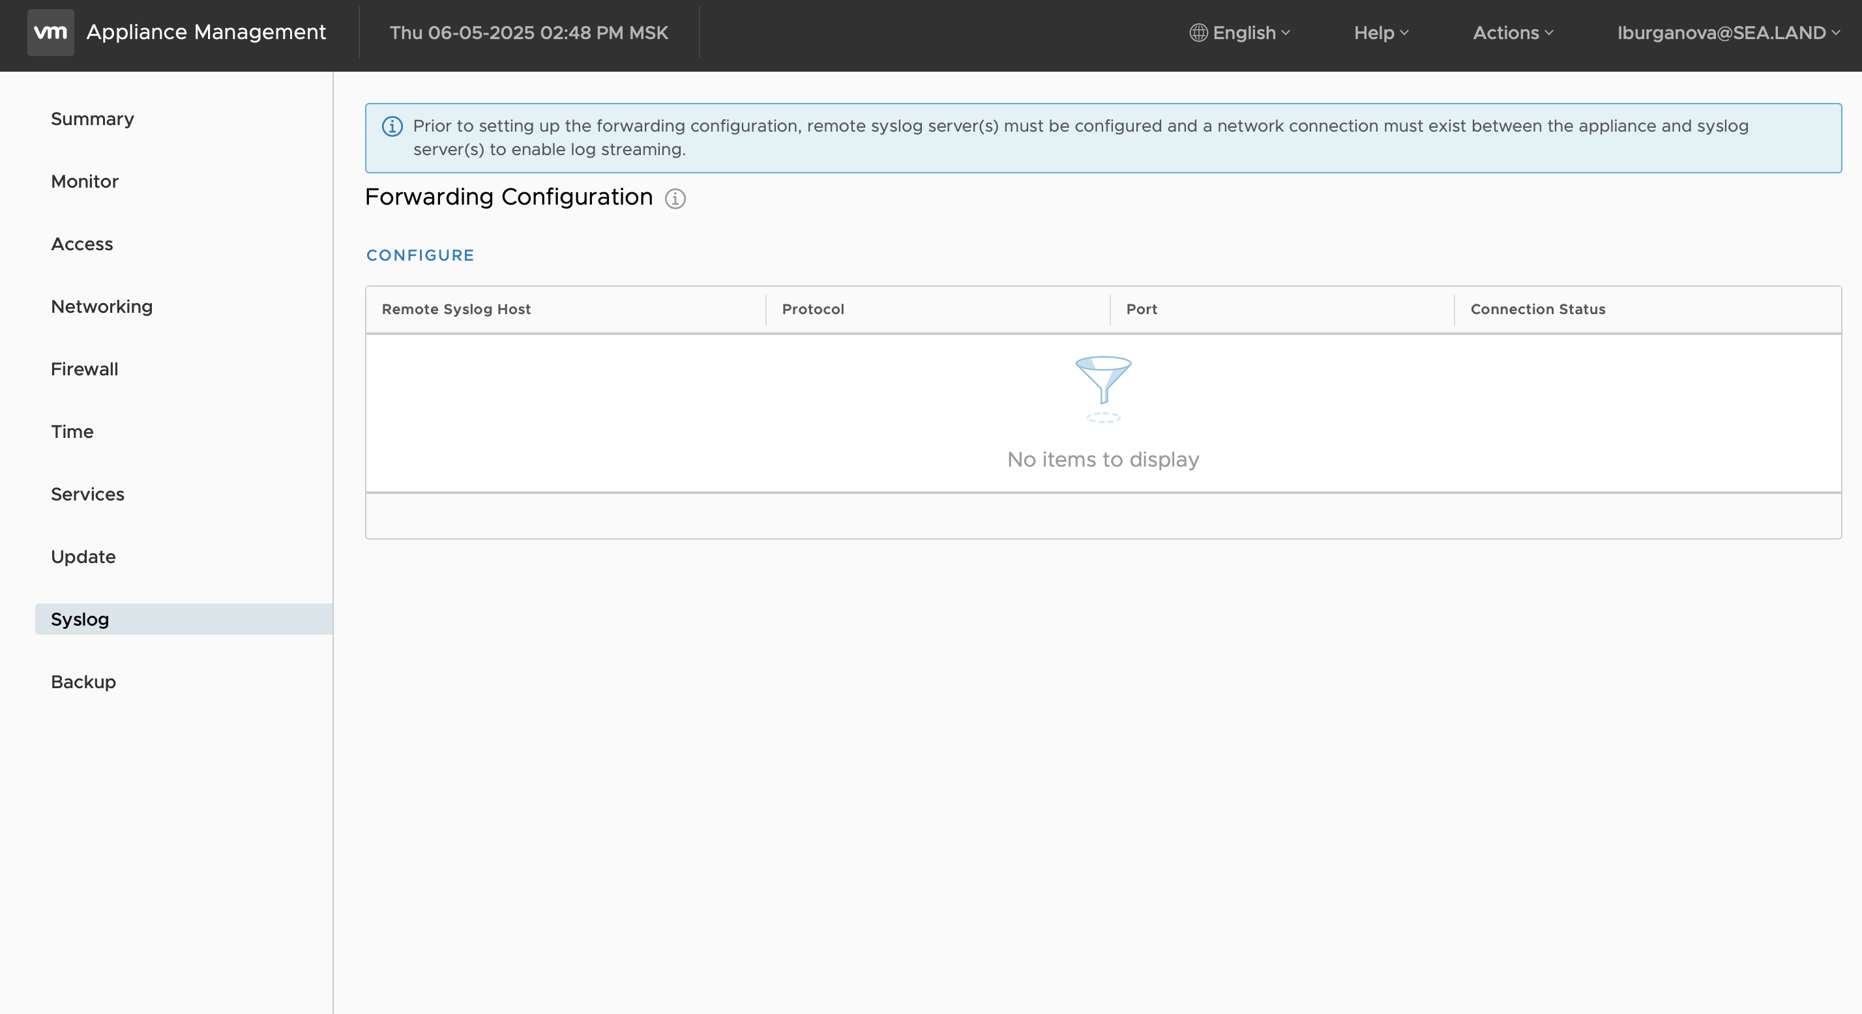Open the Forwarding Configuration info tooltip icon

(675, 199)
